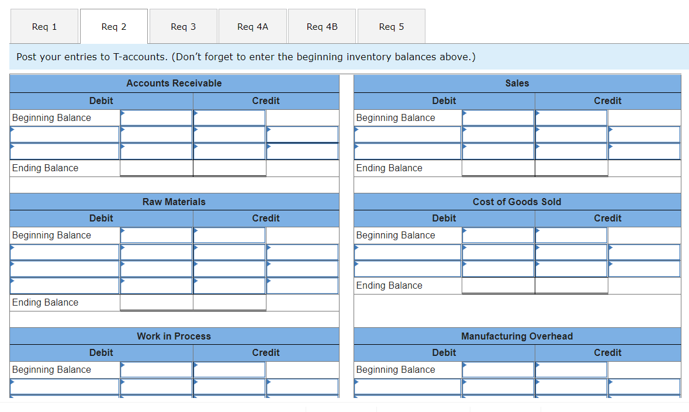Image resolution: width=689 pixels, height=412 pixels.
Task: Open first debit label dropdown under Raw Materials
Action: click(x=65, y=252)
